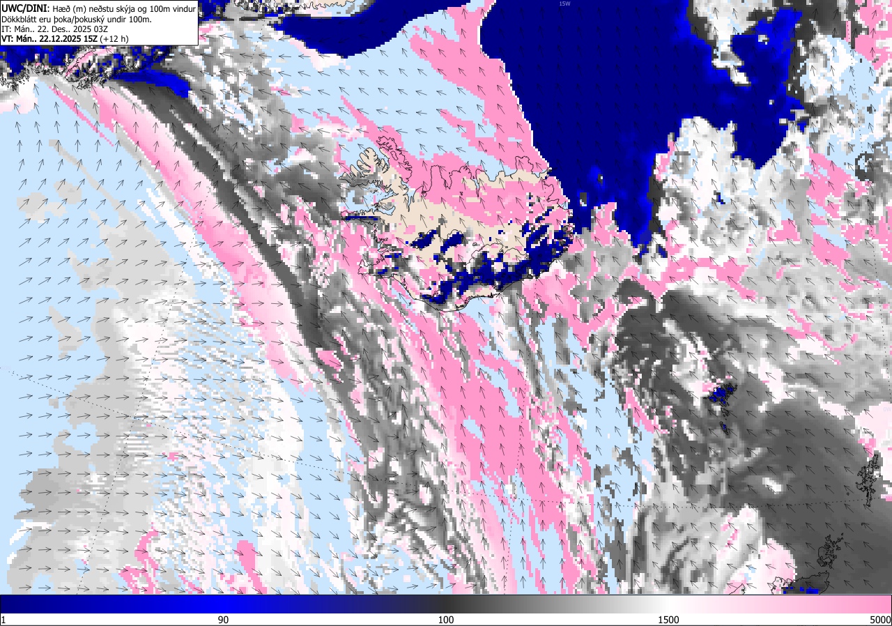Image resolution: width=892 pixels, height=626 pixels.
Task: Click the '1500' label on color scale
Action: [668, 620]
